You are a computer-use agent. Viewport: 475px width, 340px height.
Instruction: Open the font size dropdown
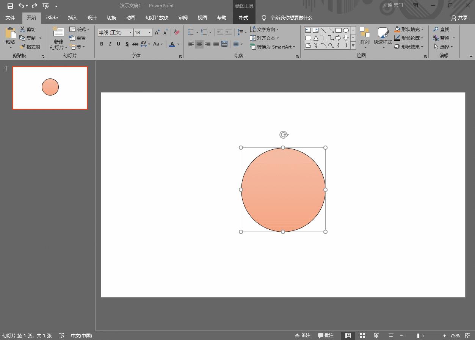point(149,33)
